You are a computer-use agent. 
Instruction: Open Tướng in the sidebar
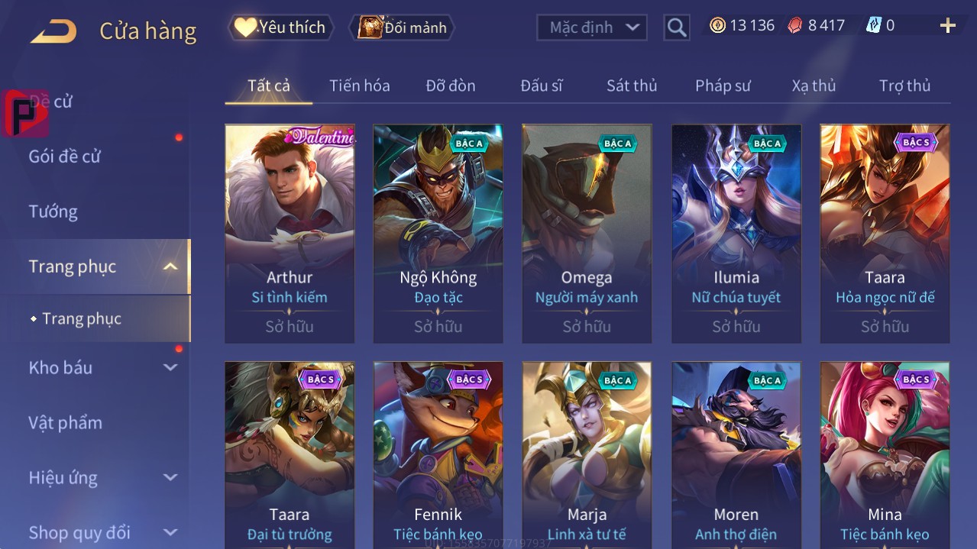point(53,212)
